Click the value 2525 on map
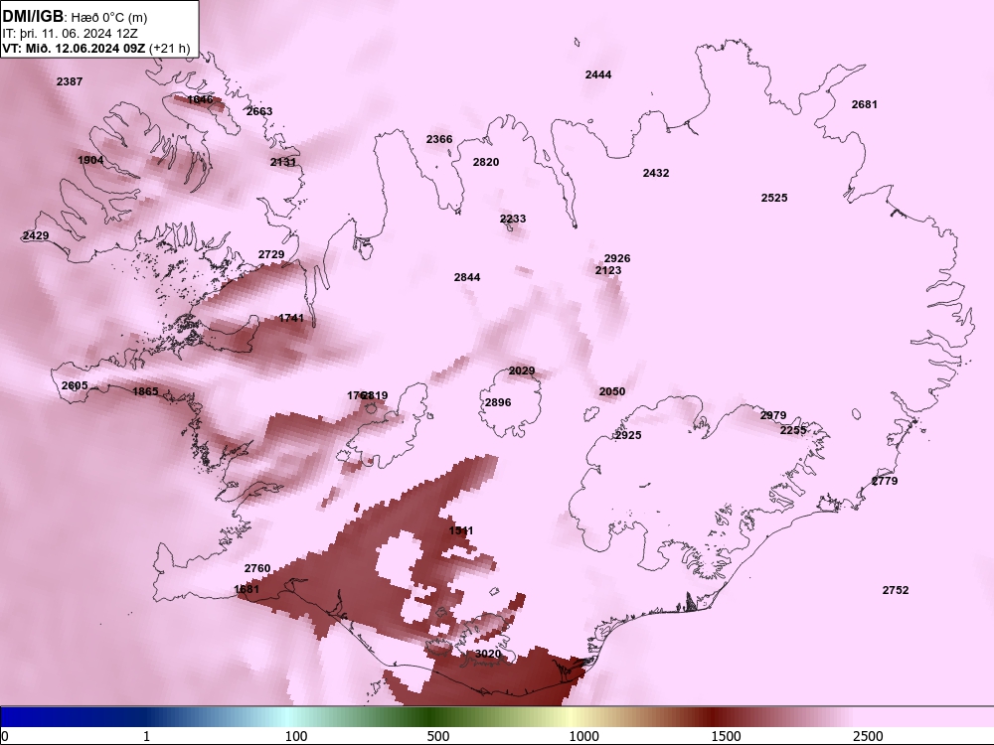This screenshot has width=994, height=745. pos(774,199)
